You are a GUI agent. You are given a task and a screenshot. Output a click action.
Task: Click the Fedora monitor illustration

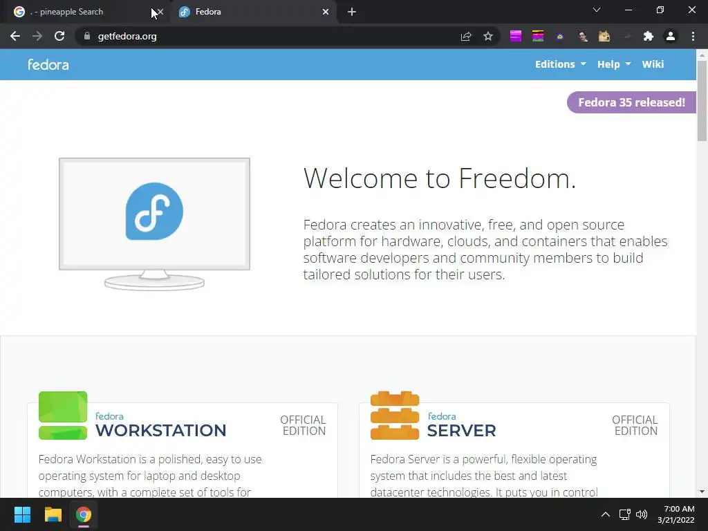click(154, 223)
